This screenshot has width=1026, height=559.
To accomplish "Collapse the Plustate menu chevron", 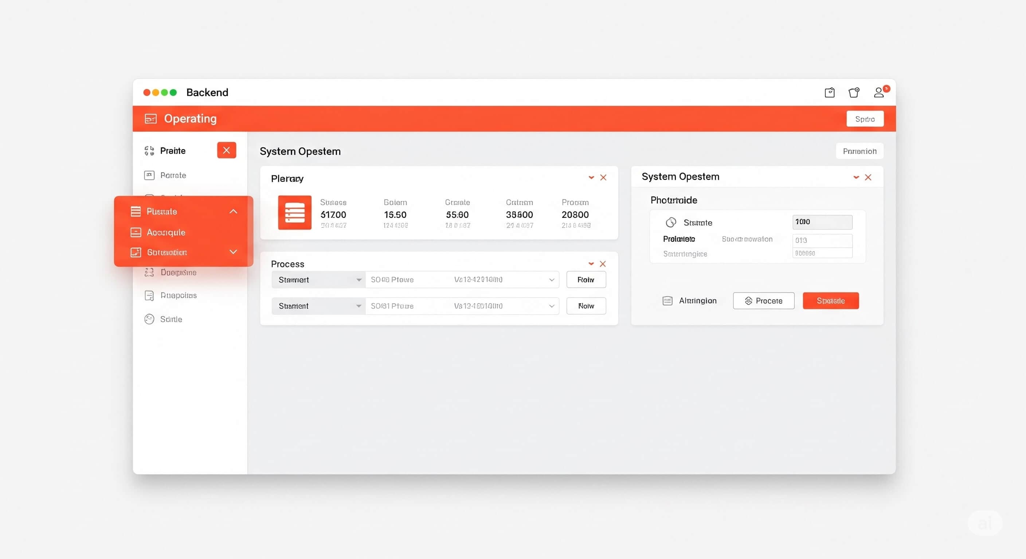I will [x=234, y=211].
